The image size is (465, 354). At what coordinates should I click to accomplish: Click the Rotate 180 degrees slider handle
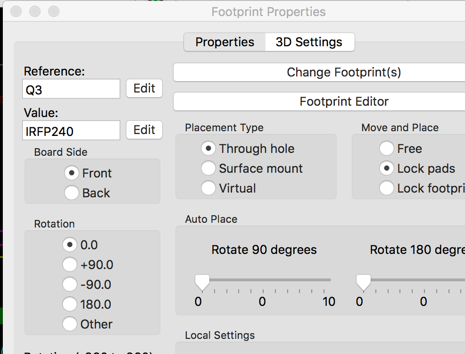pyautogui.click(x=363, y=282)
